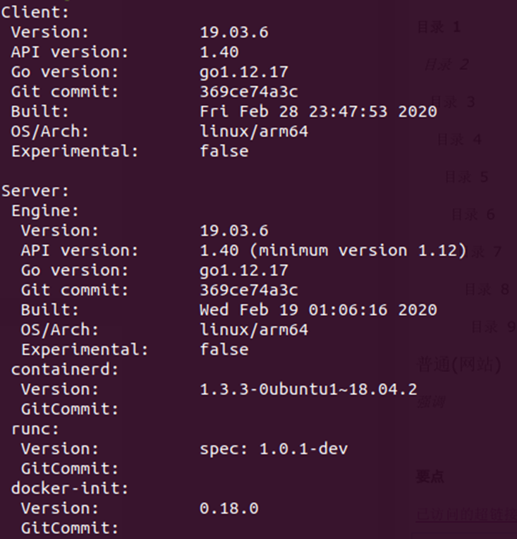Click the Engine "Experimental:" label
This screenshot has height=539, width=517.
[x=85, y=351]
